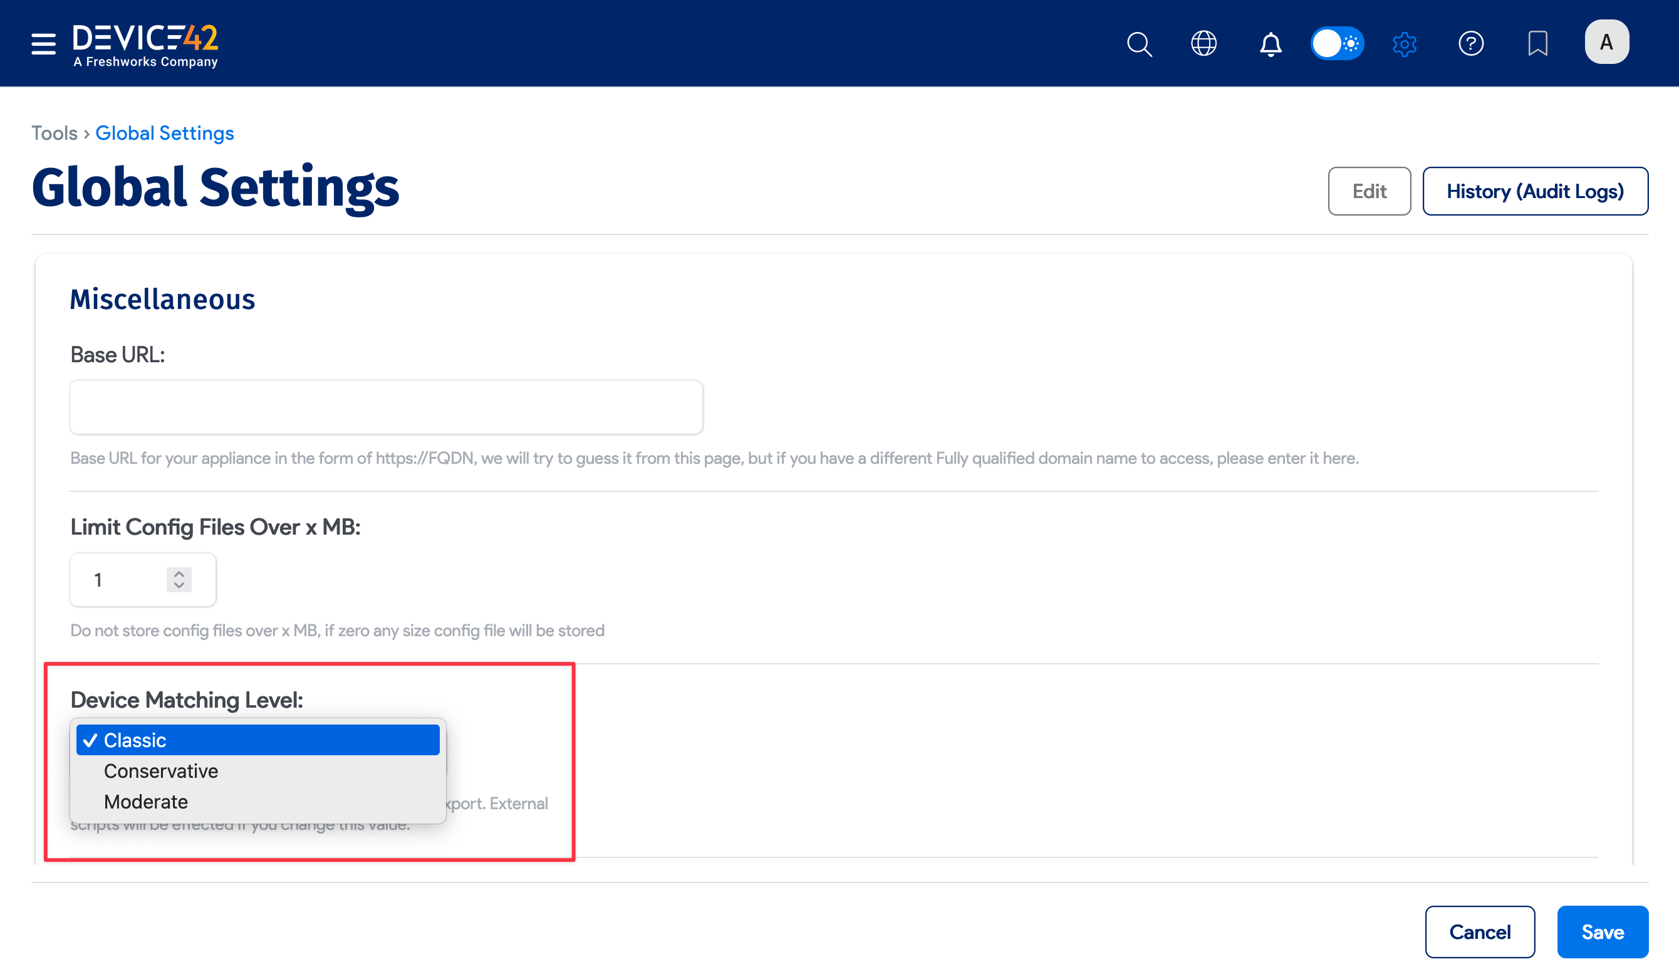1679x969 pixels.
Task: Toggle the dark mode switch
Action: [1337, 43]
